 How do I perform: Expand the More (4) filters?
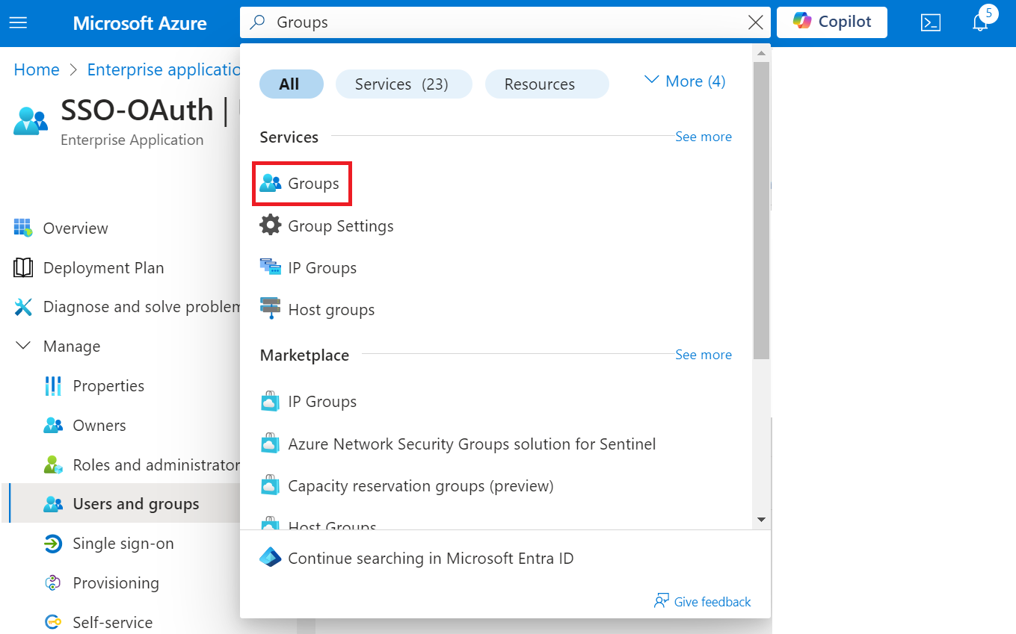[x=685, y=81]
